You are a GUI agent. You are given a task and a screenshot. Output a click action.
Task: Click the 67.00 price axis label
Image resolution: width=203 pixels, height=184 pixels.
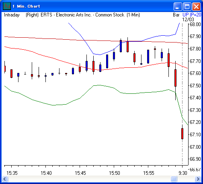195,147
